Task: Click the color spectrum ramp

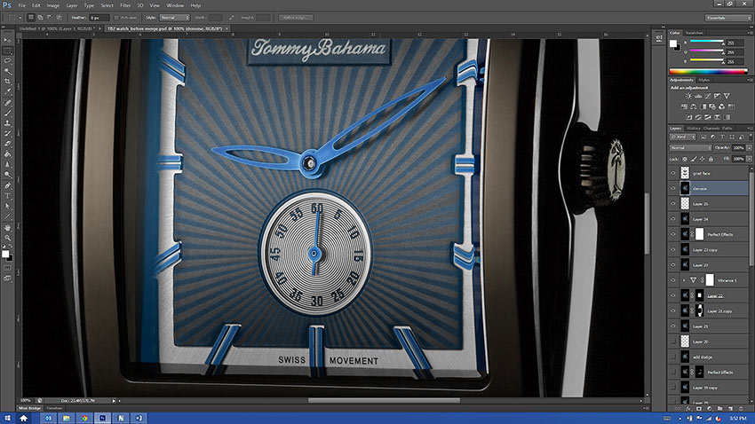Action: coord(708,72)
